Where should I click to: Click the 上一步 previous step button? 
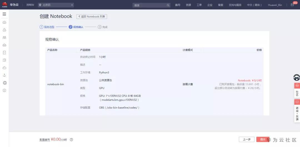pyautogui.click(x=247, y=139)
